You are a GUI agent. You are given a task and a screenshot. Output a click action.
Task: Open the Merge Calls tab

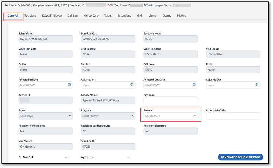click(x=91, y=16)
